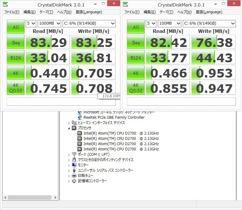This screenshot has height=210, width=242.
Task: Click CrystalDiskMark app icon in left window title
Action: pyautogui.click(x=6, y=4)
